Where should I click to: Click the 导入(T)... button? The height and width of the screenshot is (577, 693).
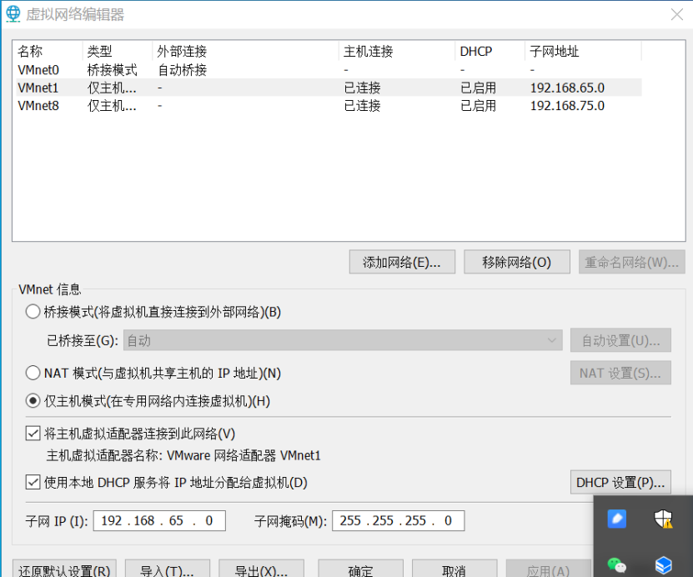167,569
